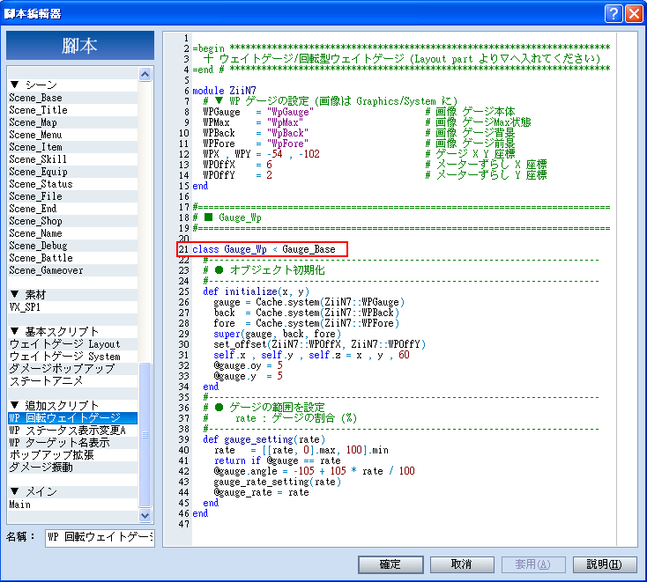Viewport: 647px width, 582px height.
Task: Select the ▼ 追加スクリプト section header
Action: point(72,406)
